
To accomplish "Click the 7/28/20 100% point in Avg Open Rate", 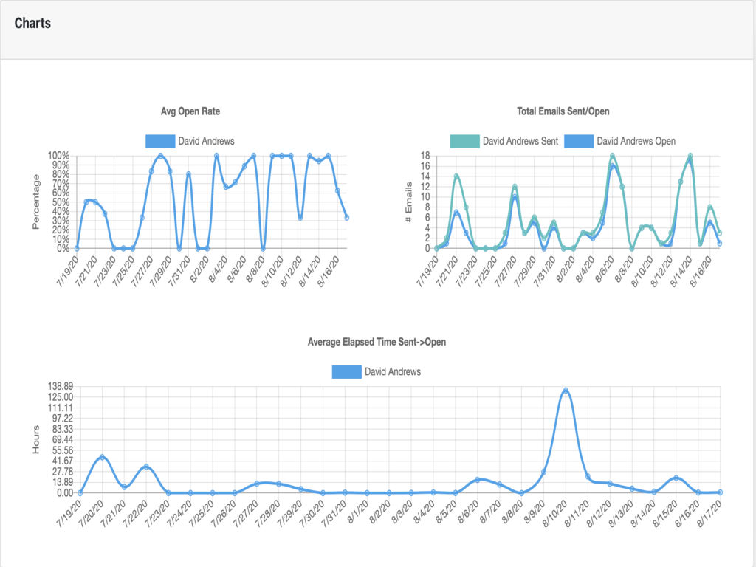I will [160, 156].
